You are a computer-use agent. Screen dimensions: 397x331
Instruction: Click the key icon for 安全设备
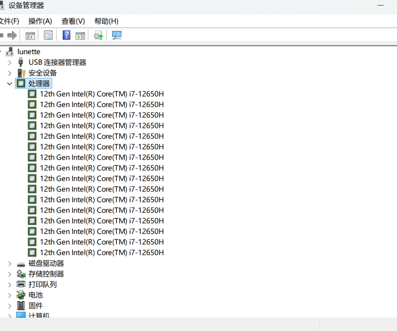pos(22,73)
